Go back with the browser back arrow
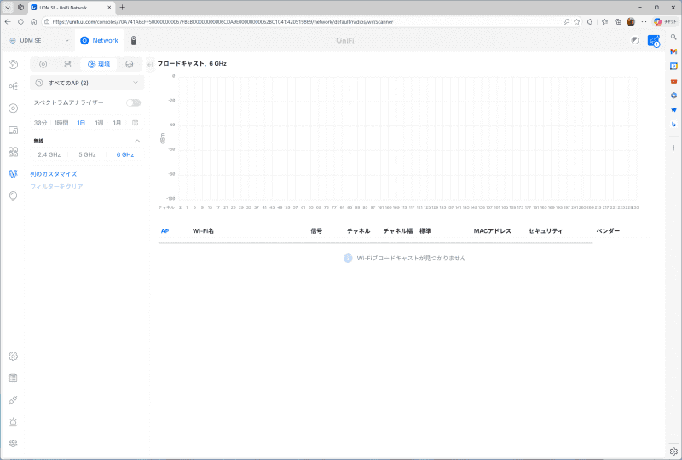This screenshot has height=460, width=682. [8, 22]
